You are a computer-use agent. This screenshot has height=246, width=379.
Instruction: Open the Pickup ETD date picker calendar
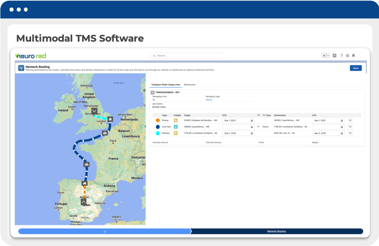[252, 121]
